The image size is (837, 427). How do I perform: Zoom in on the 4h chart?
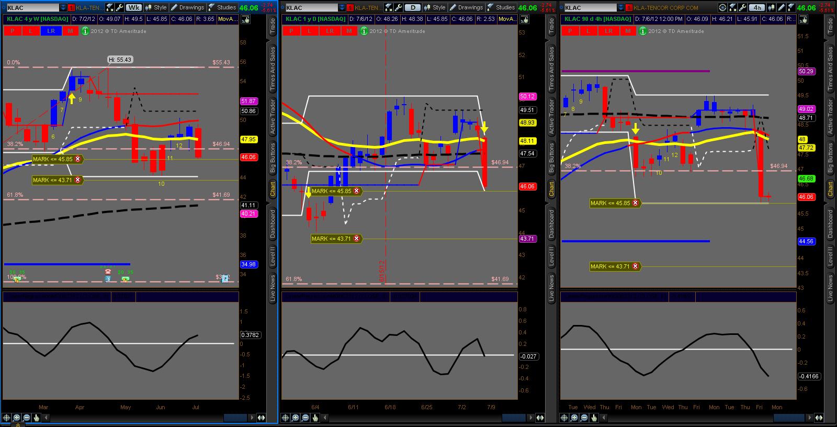click(574, 418)
